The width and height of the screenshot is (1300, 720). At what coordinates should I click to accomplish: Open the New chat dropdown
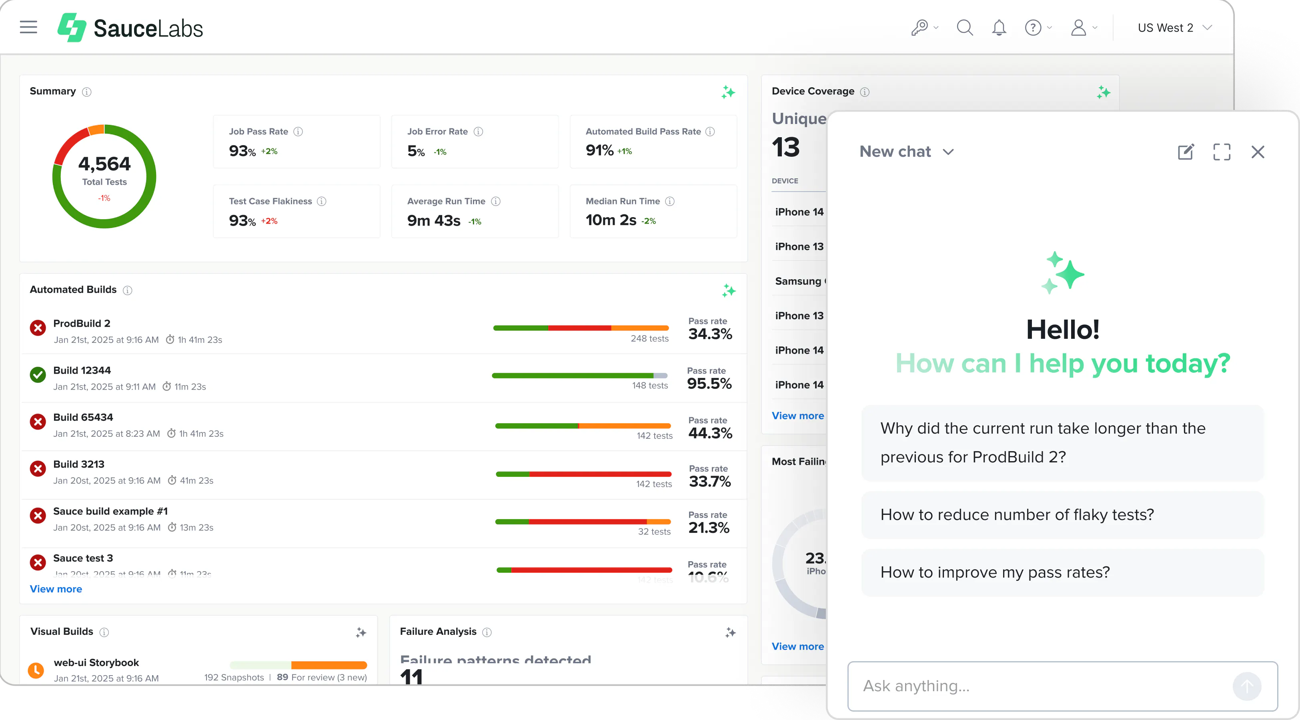(906, 151)
